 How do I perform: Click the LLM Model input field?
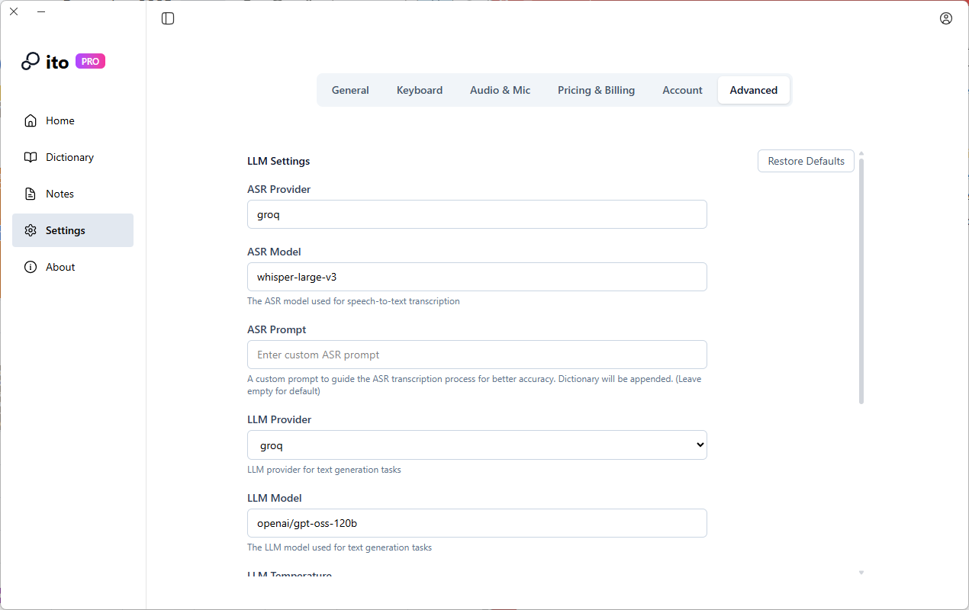pos(477,523)
